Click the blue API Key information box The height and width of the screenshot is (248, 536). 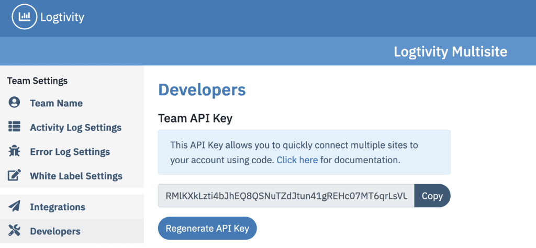click(x=304, y=152)
